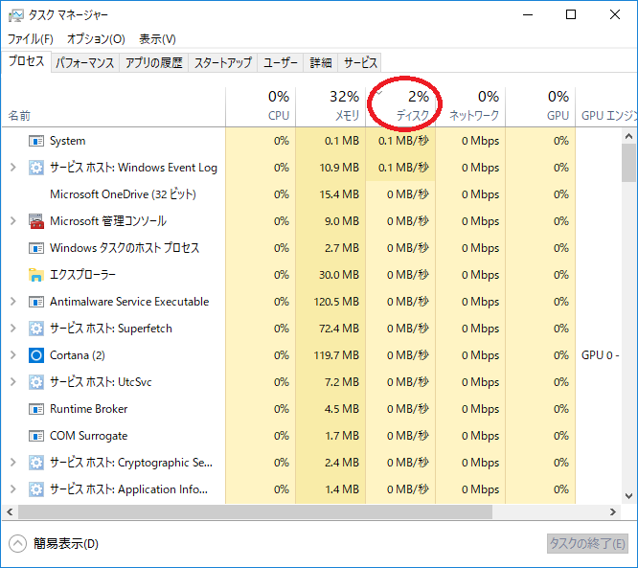The width and height of the screenshot is (638, 568).
Task: Click the Superfetch service gear icon
Action: click(36, 329)
